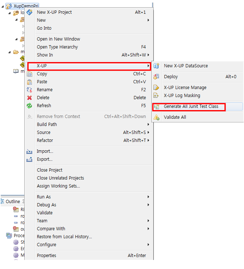
Task: Click the New X-UP DataSource icon
Action: click(156, 66)
